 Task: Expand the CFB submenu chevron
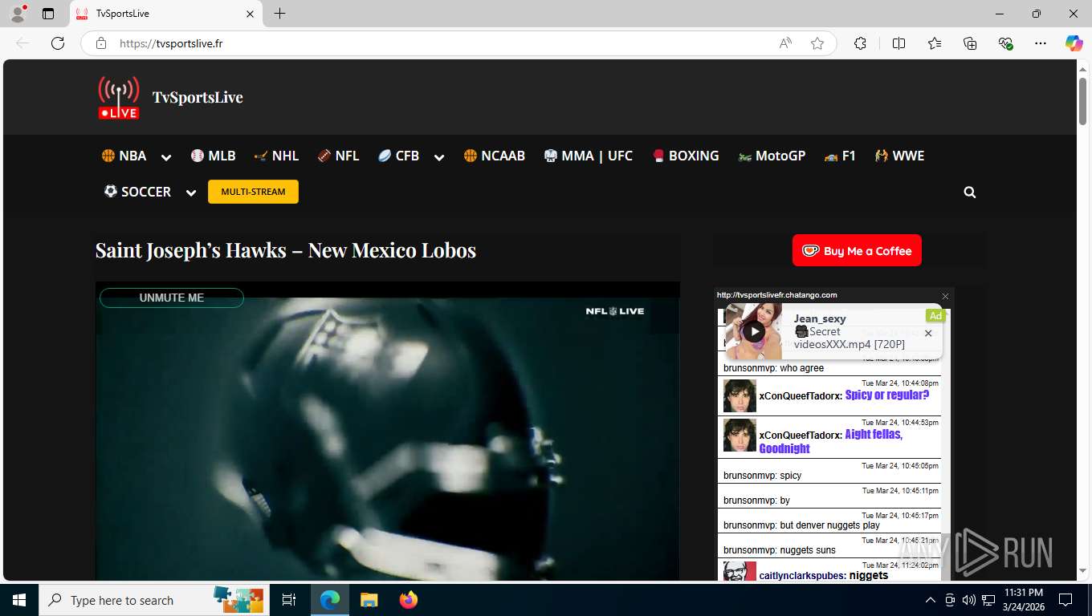439,157
